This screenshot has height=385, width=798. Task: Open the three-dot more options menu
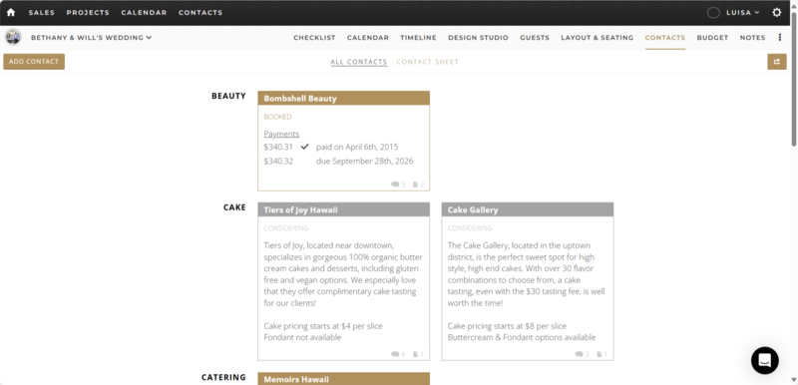pyautogui.click(x=780, y=38)
